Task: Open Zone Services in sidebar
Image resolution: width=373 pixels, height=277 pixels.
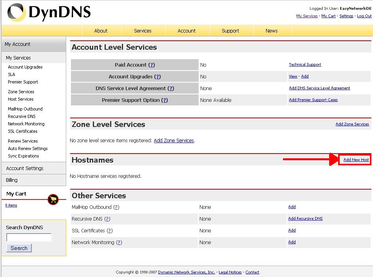Action: pos(21,92)
